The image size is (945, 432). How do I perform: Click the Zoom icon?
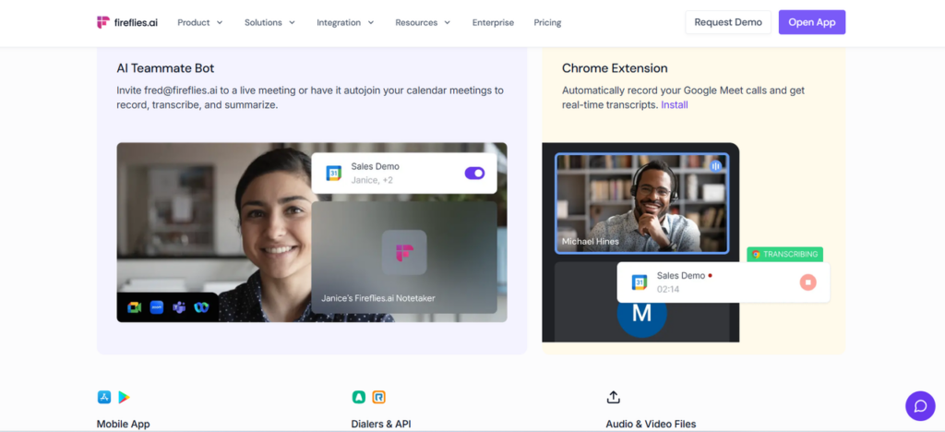point(157,307)
